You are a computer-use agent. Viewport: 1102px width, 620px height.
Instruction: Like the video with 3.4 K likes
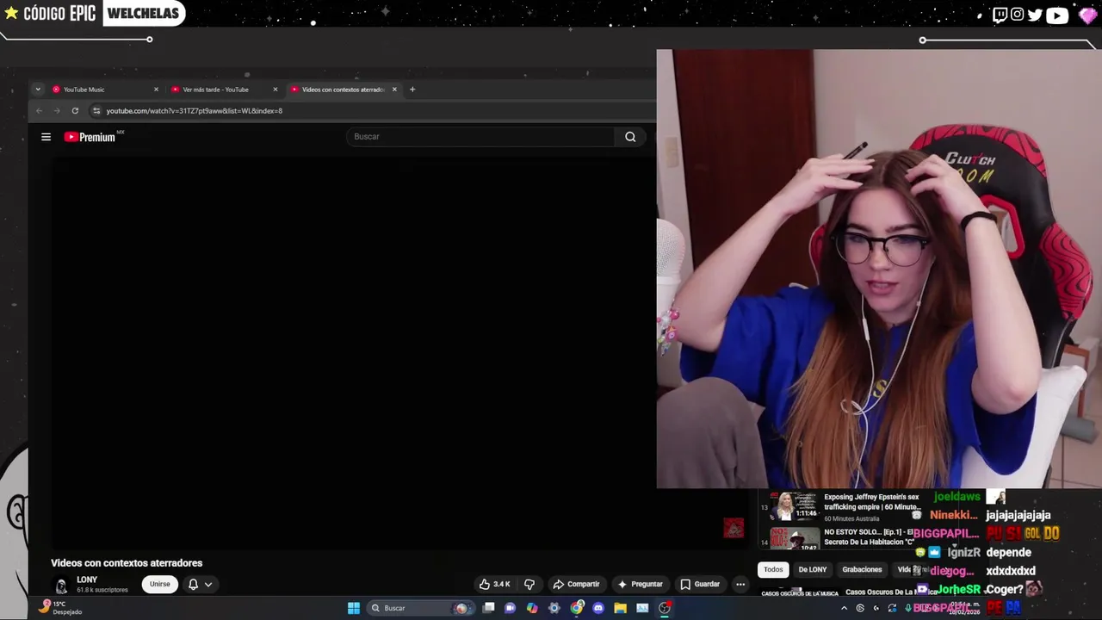pyautogui.click(x=495, y=584)
